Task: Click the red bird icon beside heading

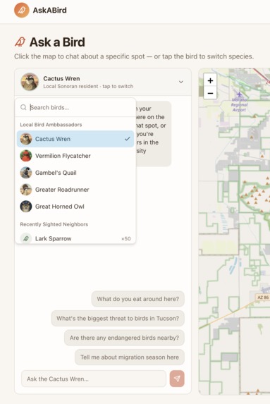Action: coord(20,42)
